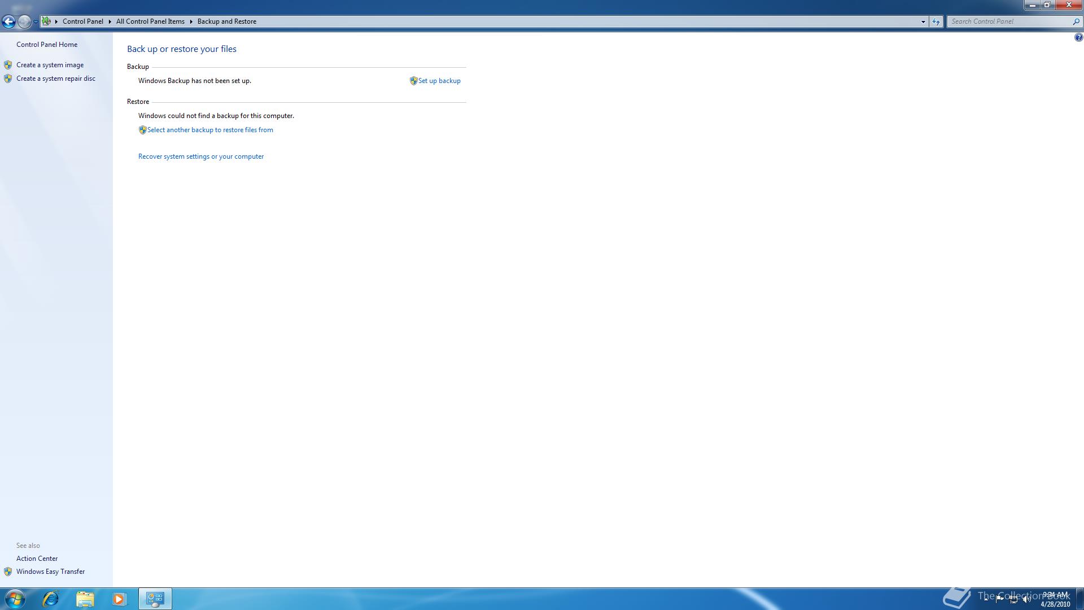Screen dimensions: 1084x610
Task: Open the Action Center flag tray icon
Action: click(x=999, y=599)
